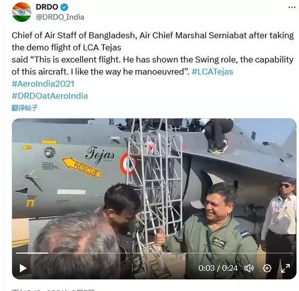Screen dimensions: 299x291
Task: Click the Tejas lettering on the aircraft
Action: click(100, 154)
